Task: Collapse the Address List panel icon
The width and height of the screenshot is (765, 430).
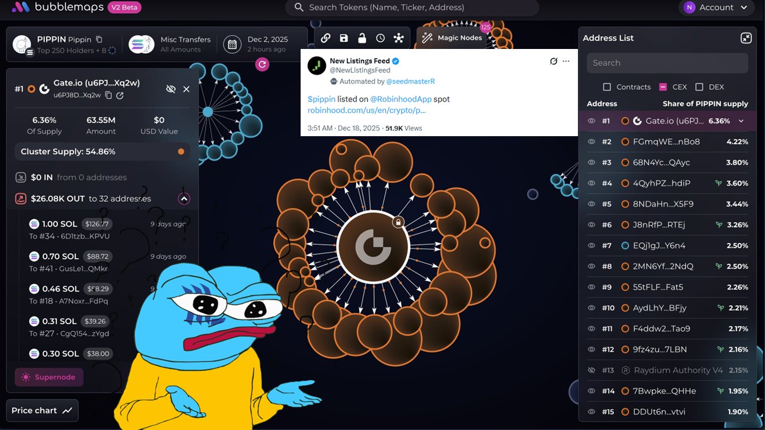Action: point(746,38)
